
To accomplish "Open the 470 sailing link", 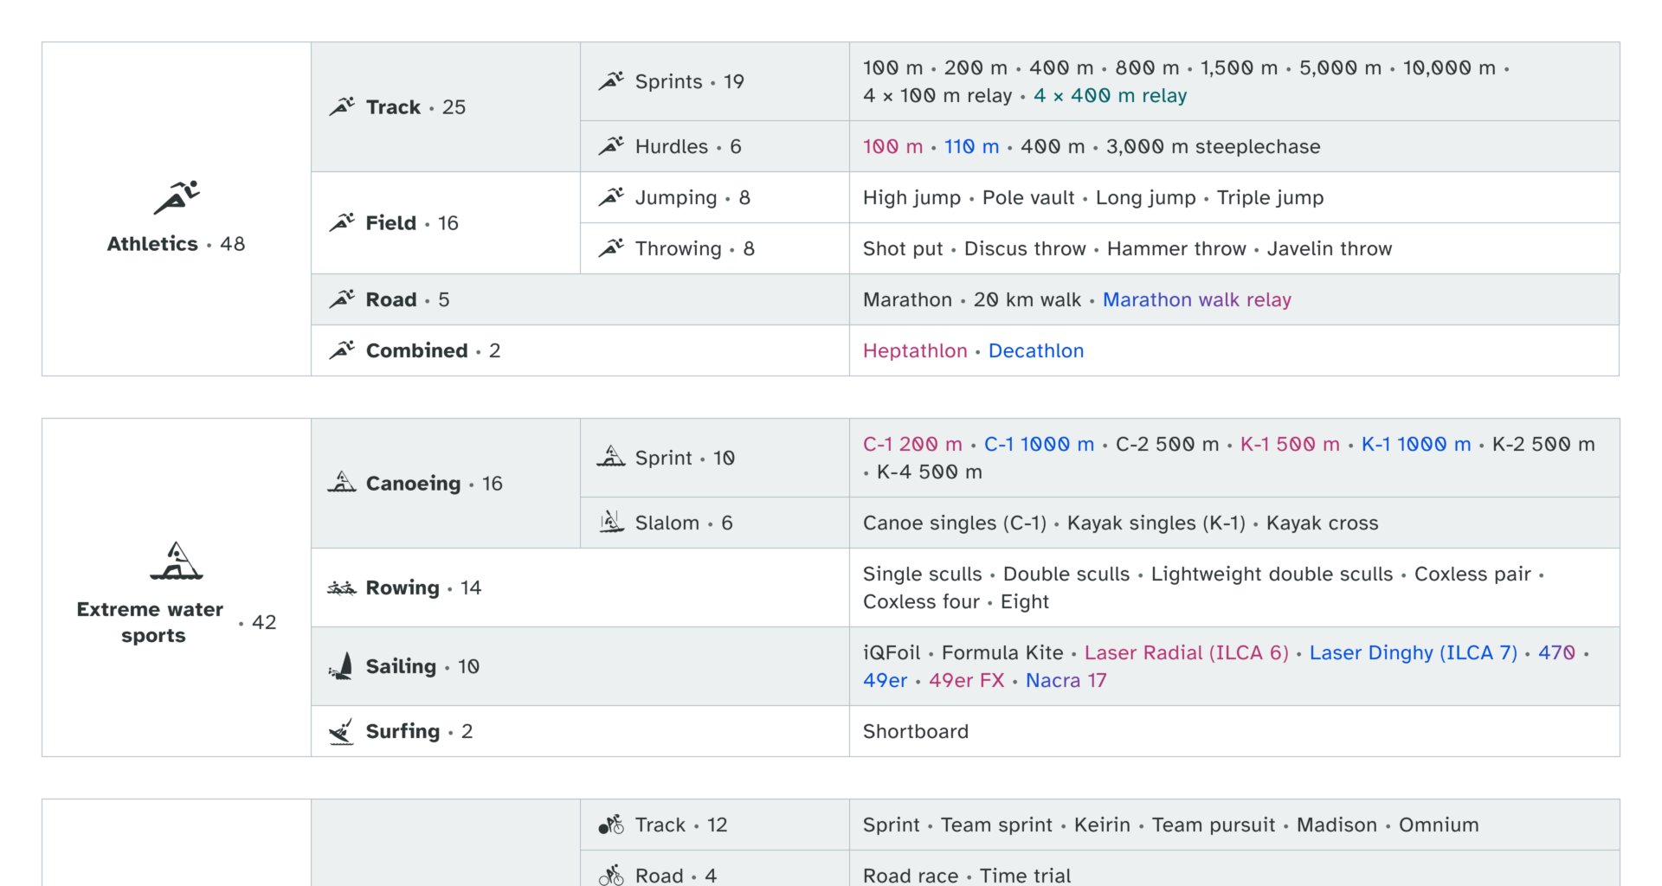I will 1556,652.
